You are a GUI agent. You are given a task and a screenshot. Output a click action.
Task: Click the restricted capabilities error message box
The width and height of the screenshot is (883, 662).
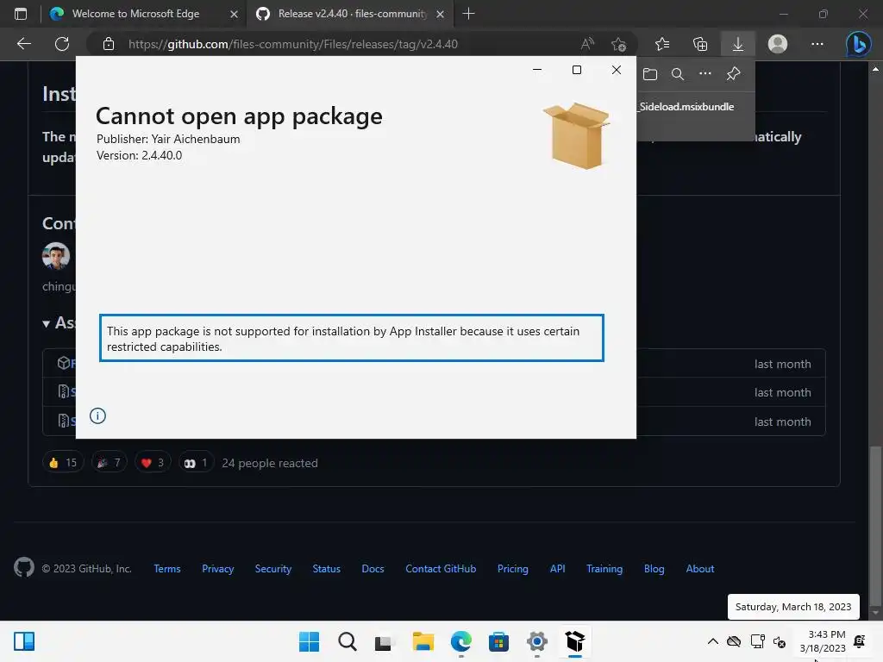click(352, 338)
